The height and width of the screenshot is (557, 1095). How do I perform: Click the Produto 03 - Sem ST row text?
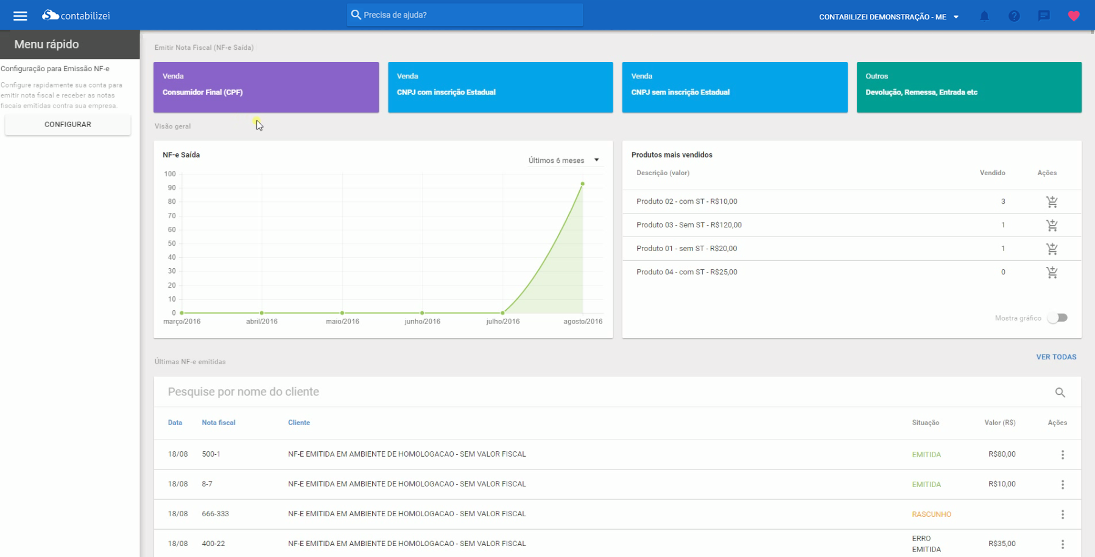[x=689, y=225]
